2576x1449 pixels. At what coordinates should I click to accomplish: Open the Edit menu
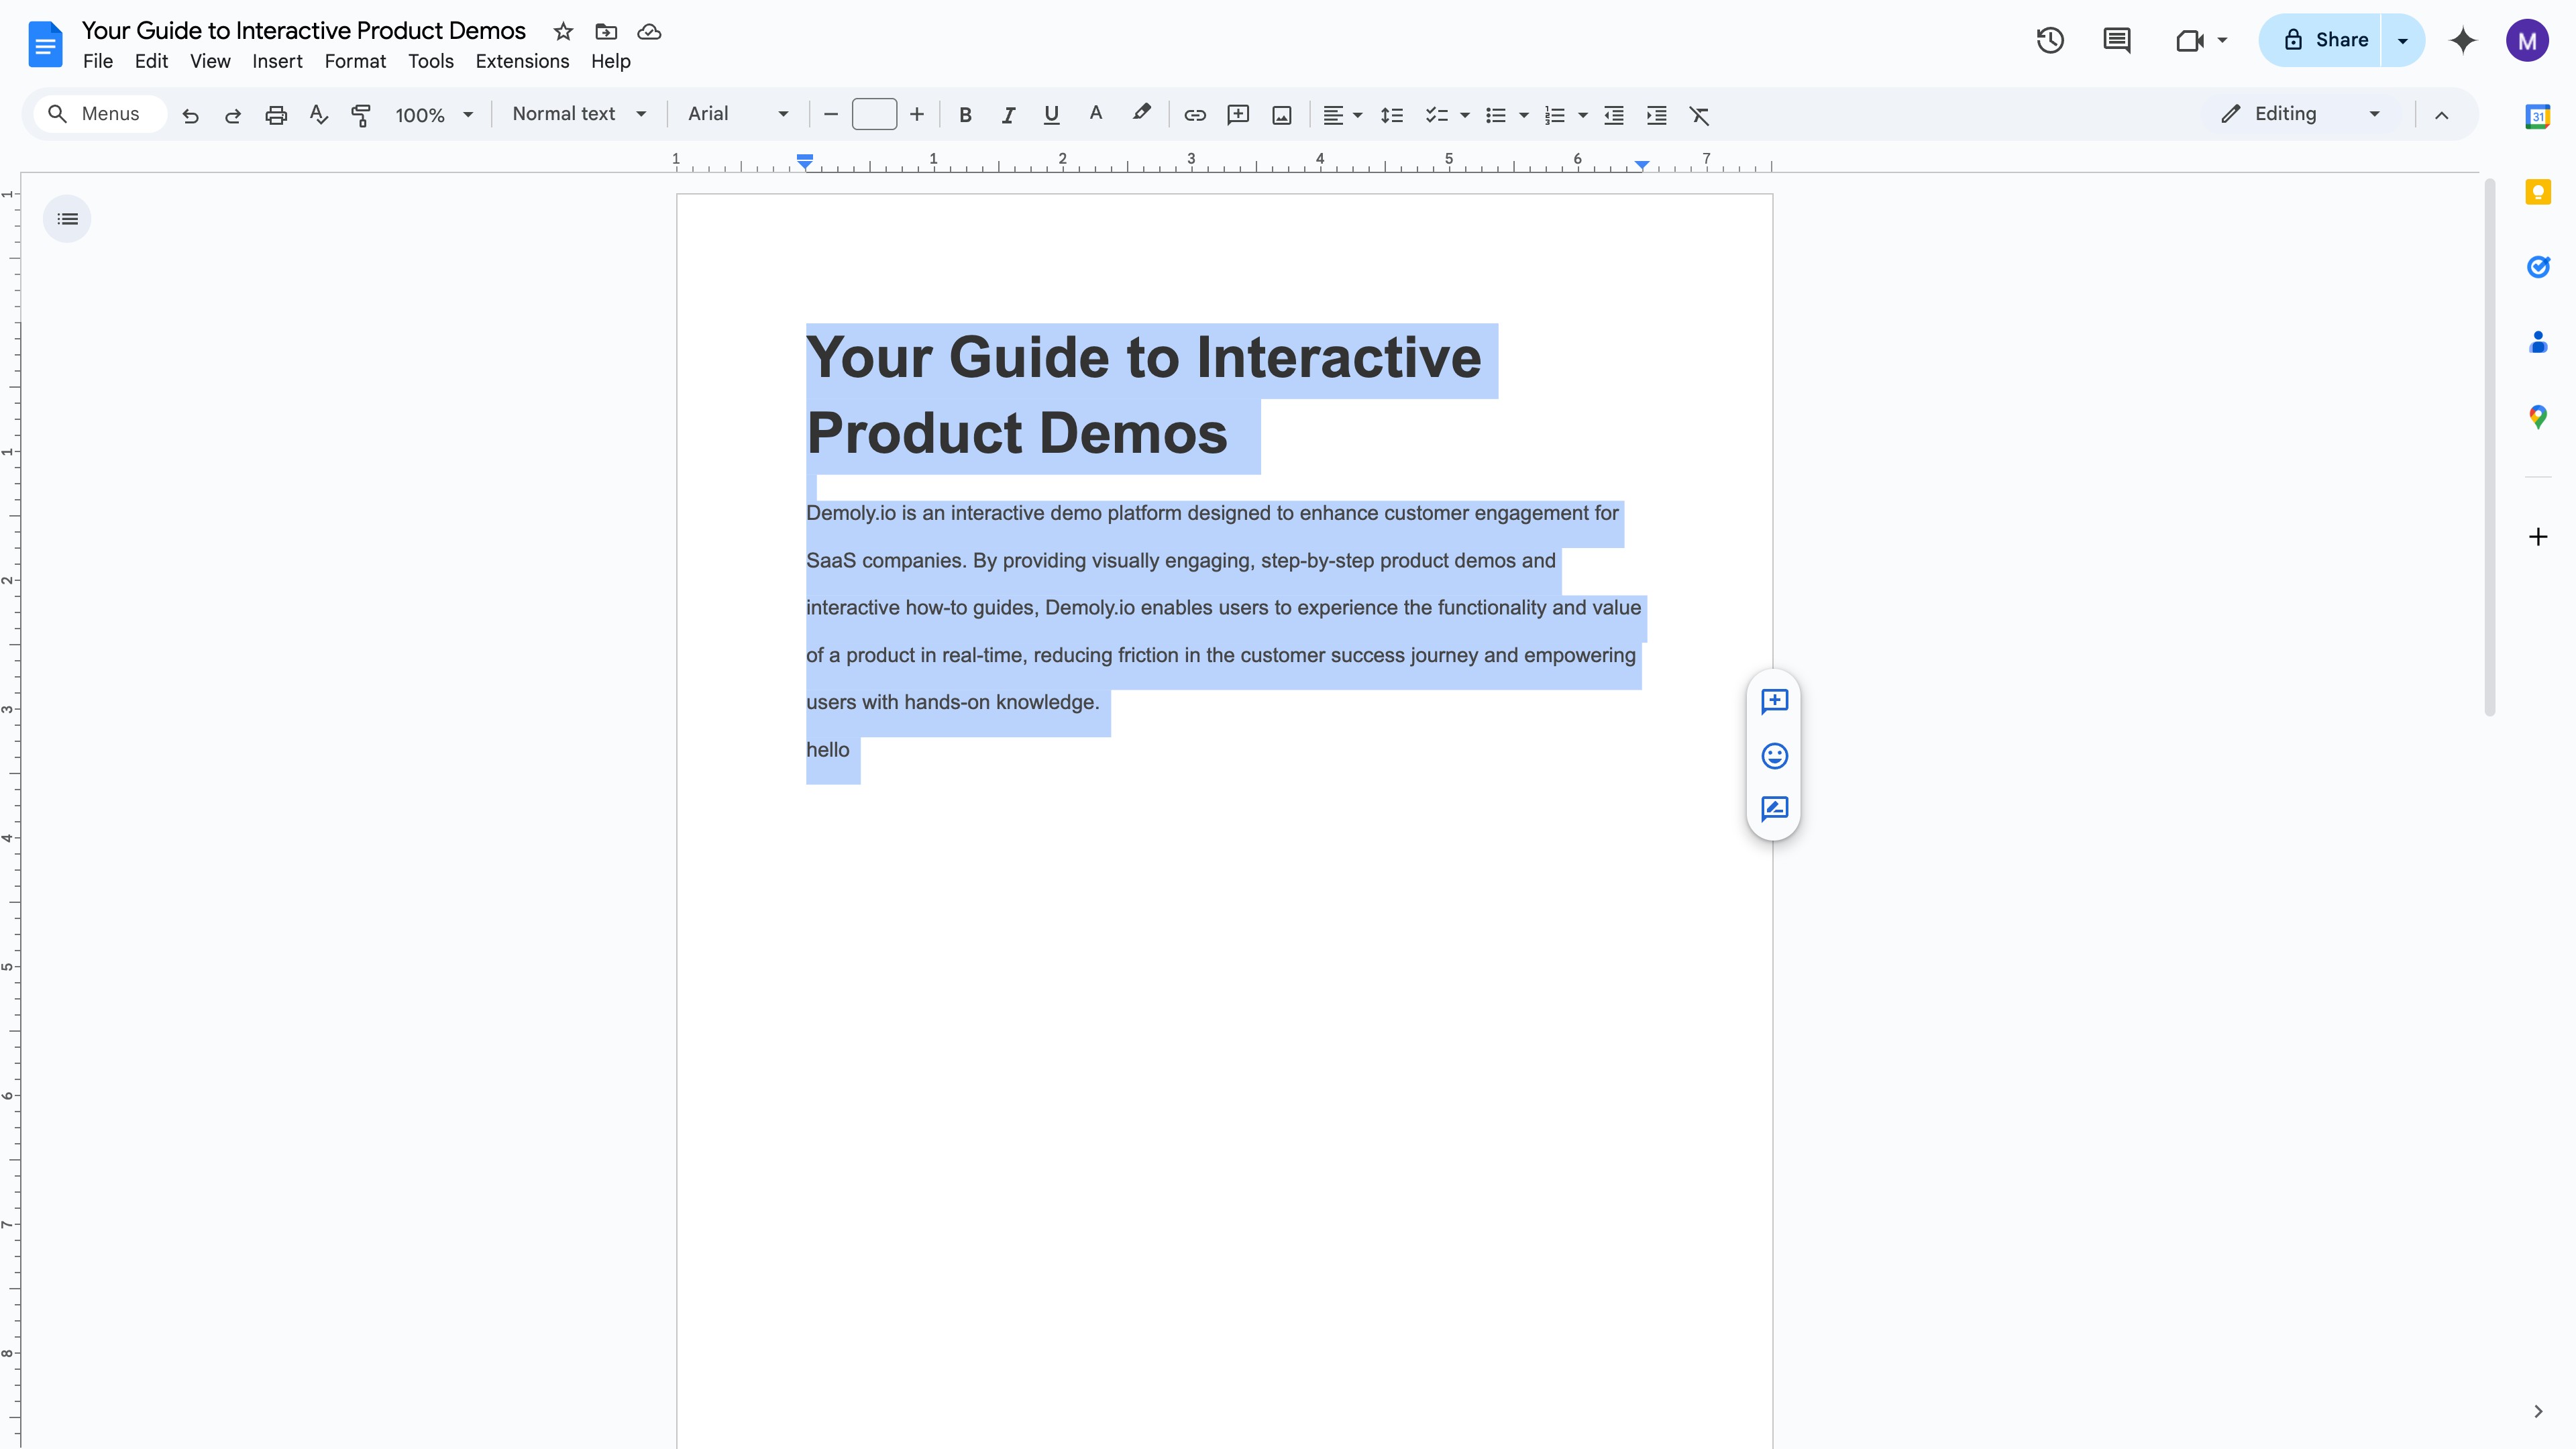(151, 62)
